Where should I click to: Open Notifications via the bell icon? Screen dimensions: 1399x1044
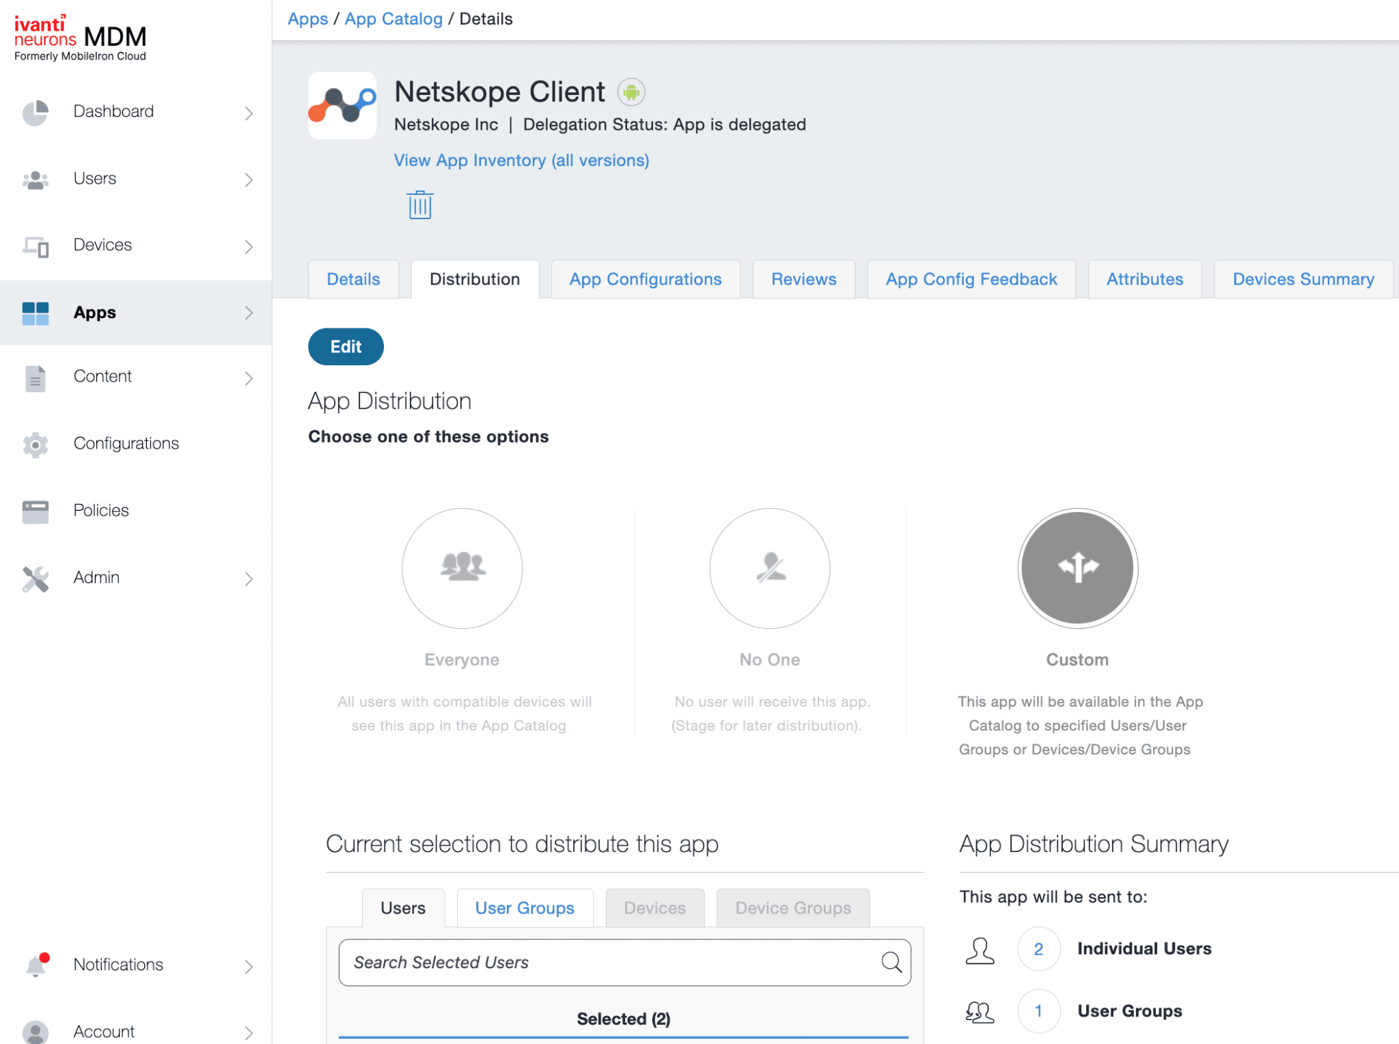tap(38, 965)
